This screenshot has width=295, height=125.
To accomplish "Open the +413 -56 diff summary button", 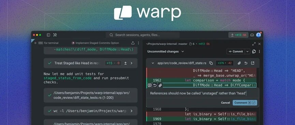I will point(238,35).
